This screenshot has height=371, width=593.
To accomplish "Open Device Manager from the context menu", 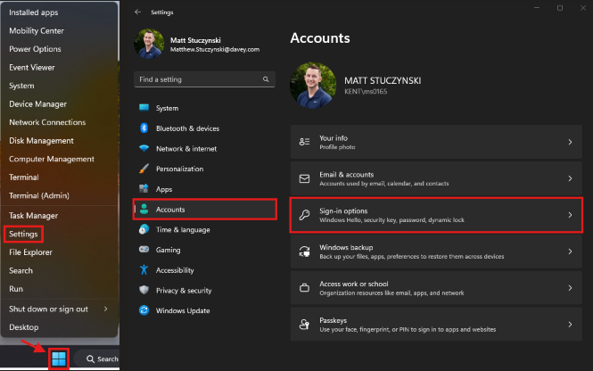I will [37, 104].
